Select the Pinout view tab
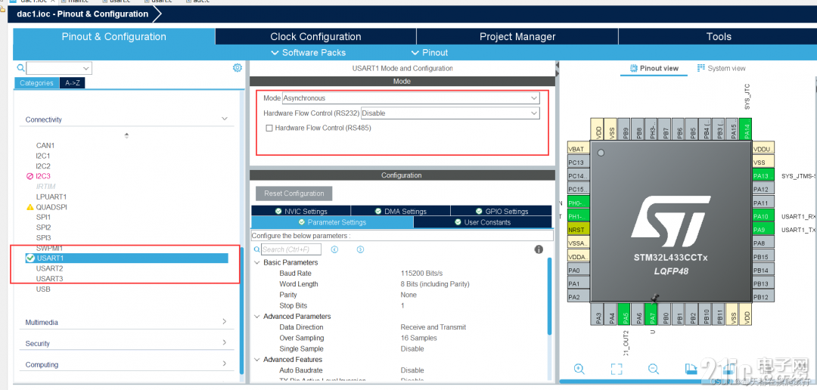The width and height of the screenshot is (817, 390). pos(654,68)
